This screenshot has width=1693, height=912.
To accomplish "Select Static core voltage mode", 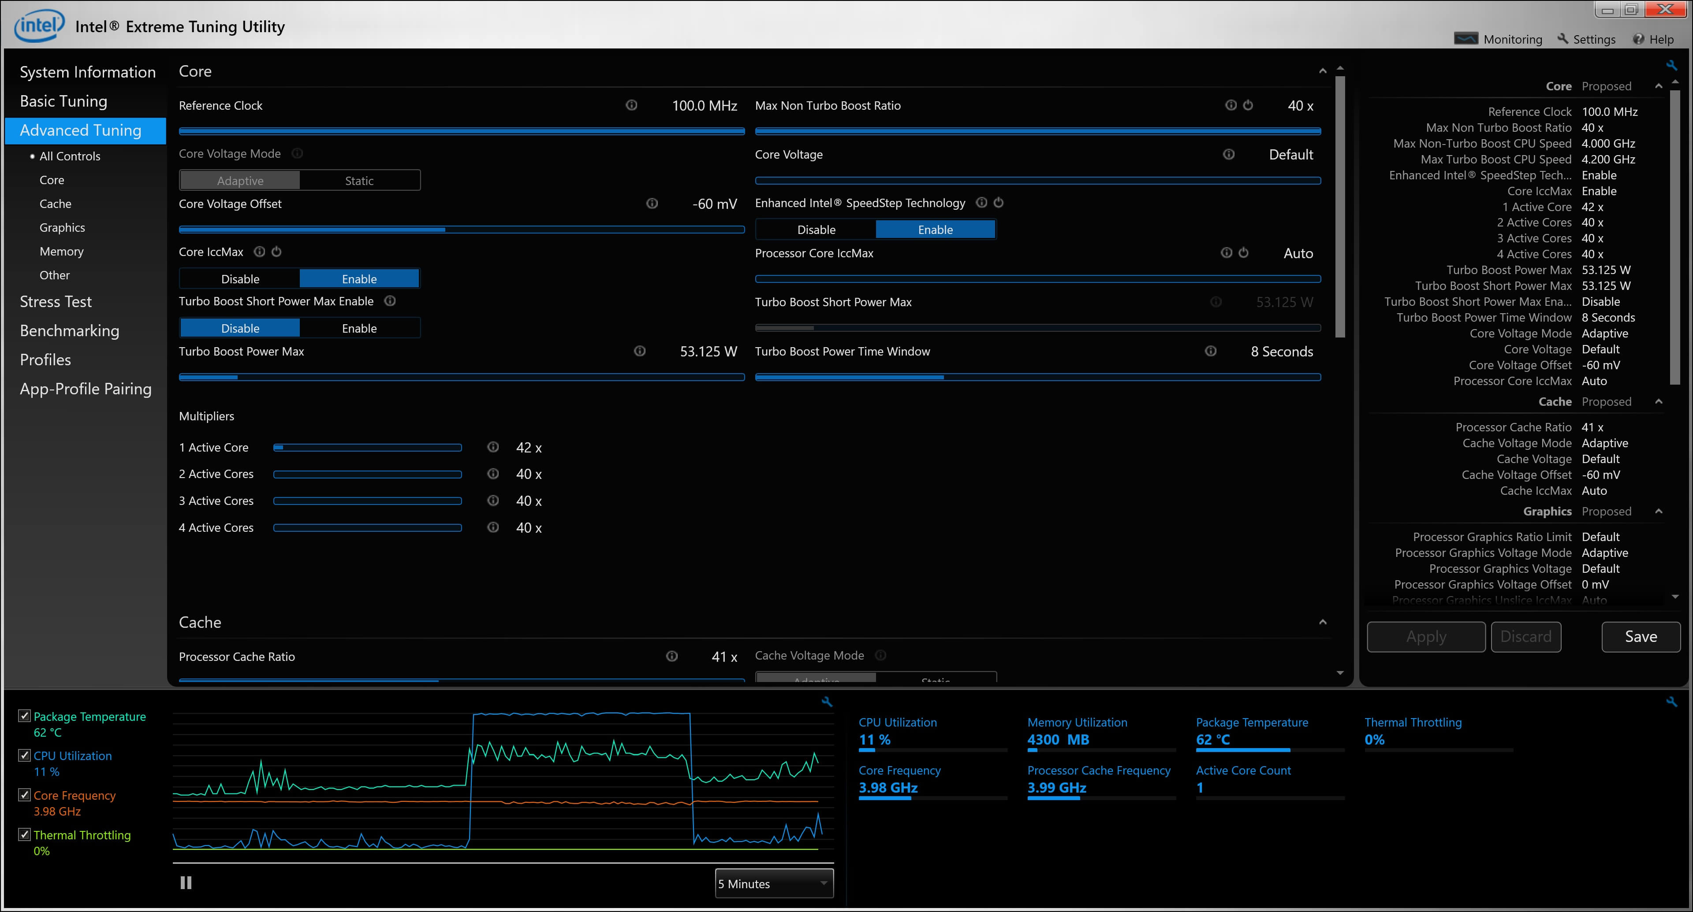I will 359,181.
